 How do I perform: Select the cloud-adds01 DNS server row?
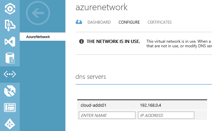[x=142, y=105]
